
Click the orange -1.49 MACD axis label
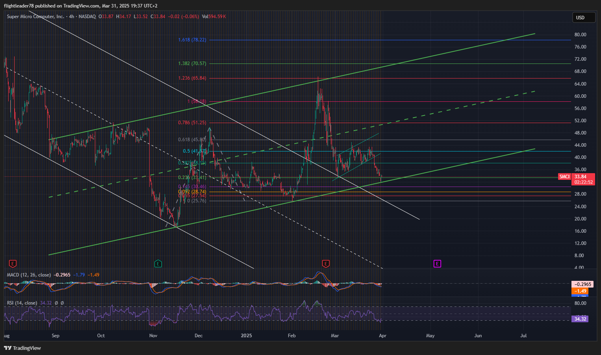click(580, 291)
